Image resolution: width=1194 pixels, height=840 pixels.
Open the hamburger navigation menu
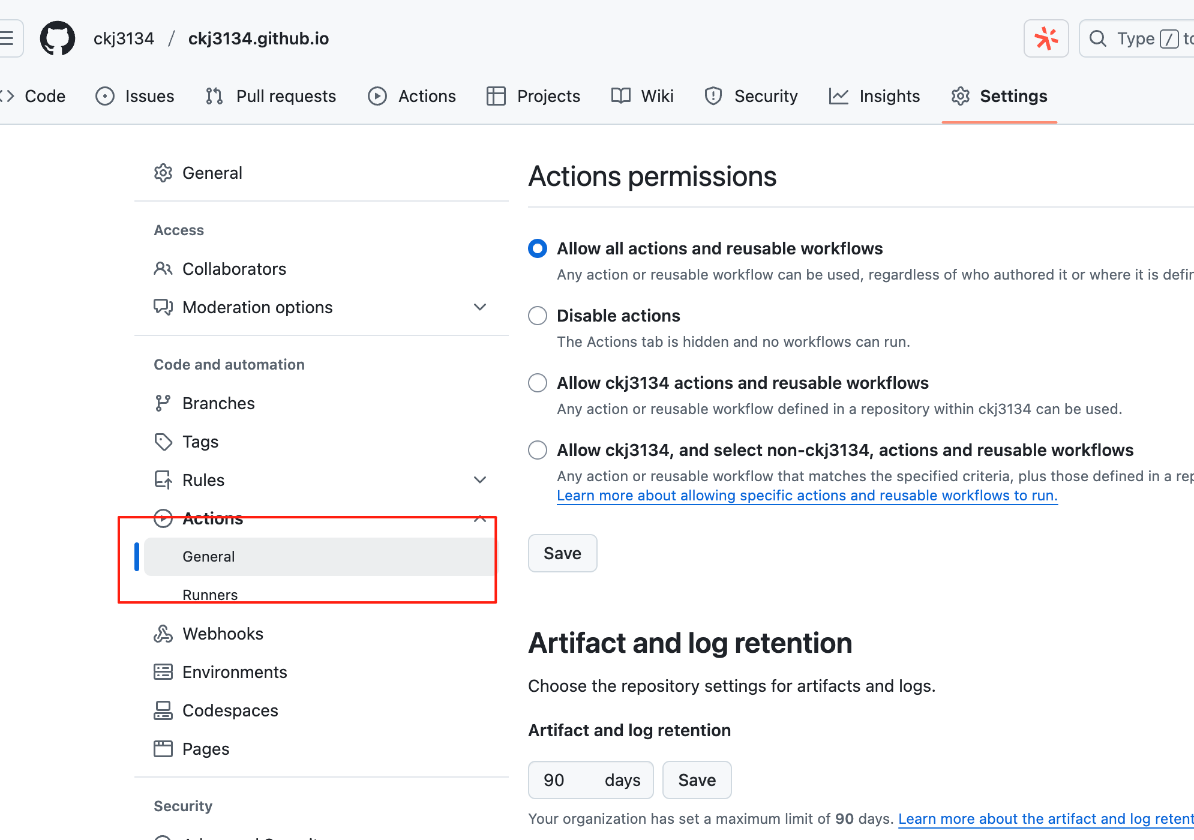[7, 38]
